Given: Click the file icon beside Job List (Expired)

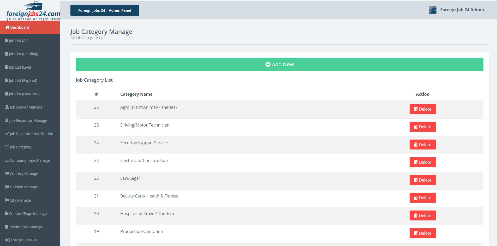Looking at the screenshot, I should pos(7,80).
